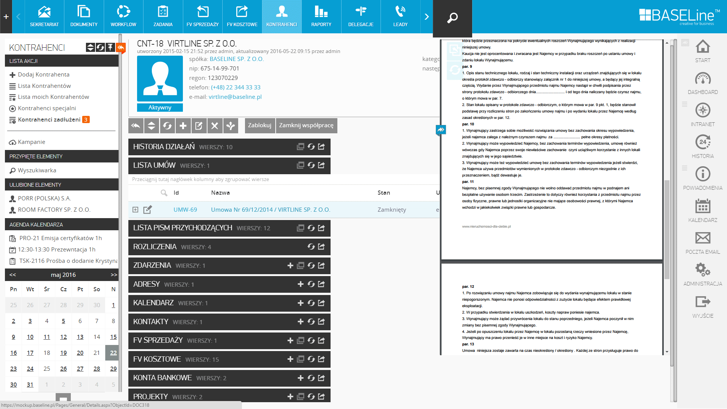Open Poczta Email
Viewport: 727px width, 409px height.
[x=703, y=243]
